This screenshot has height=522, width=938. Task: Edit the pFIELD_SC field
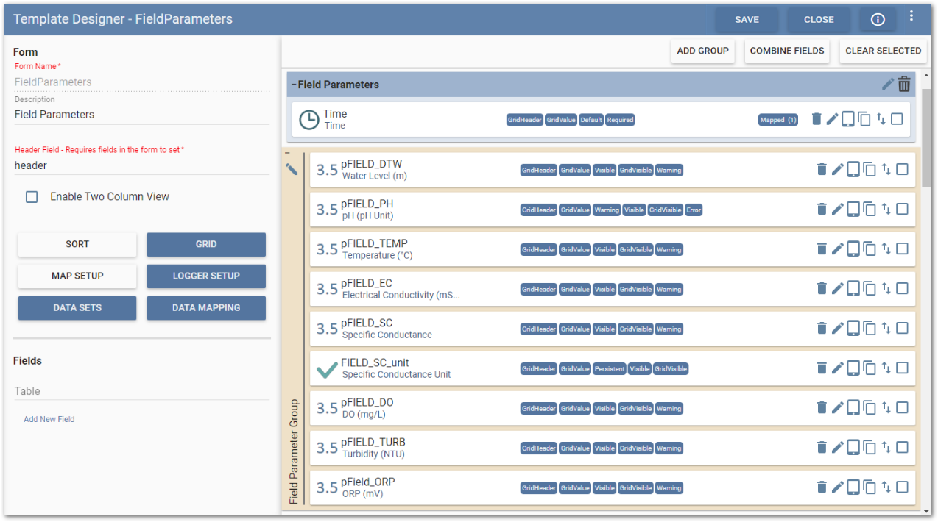[x=837, y=328]
